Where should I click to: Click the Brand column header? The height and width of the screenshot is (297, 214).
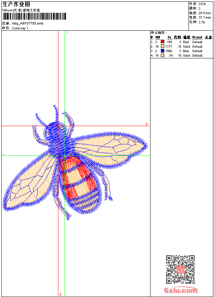[197, 37]
